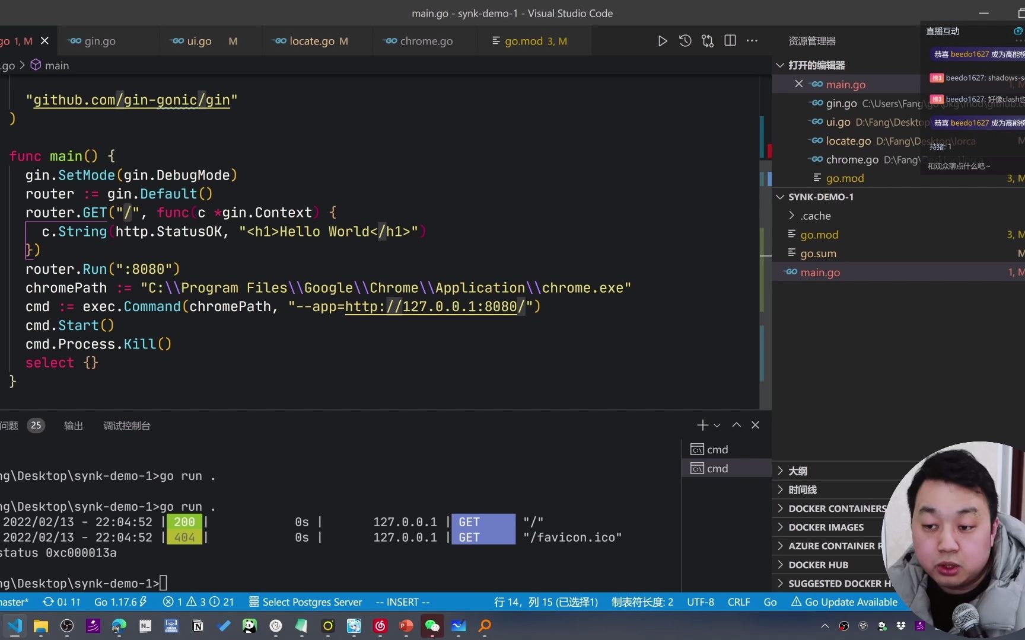Click the sync changes status bar indicator
Screen dimensions: 1025x640
62,602
